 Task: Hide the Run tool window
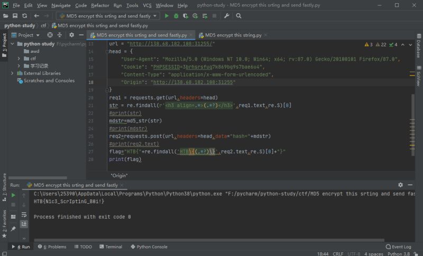coord(410,185)
